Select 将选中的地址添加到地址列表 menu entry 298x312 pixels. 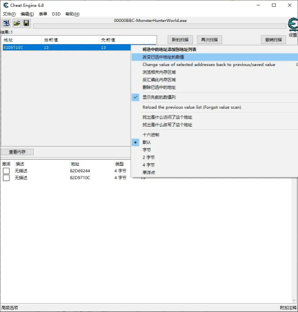coord(215,50)
